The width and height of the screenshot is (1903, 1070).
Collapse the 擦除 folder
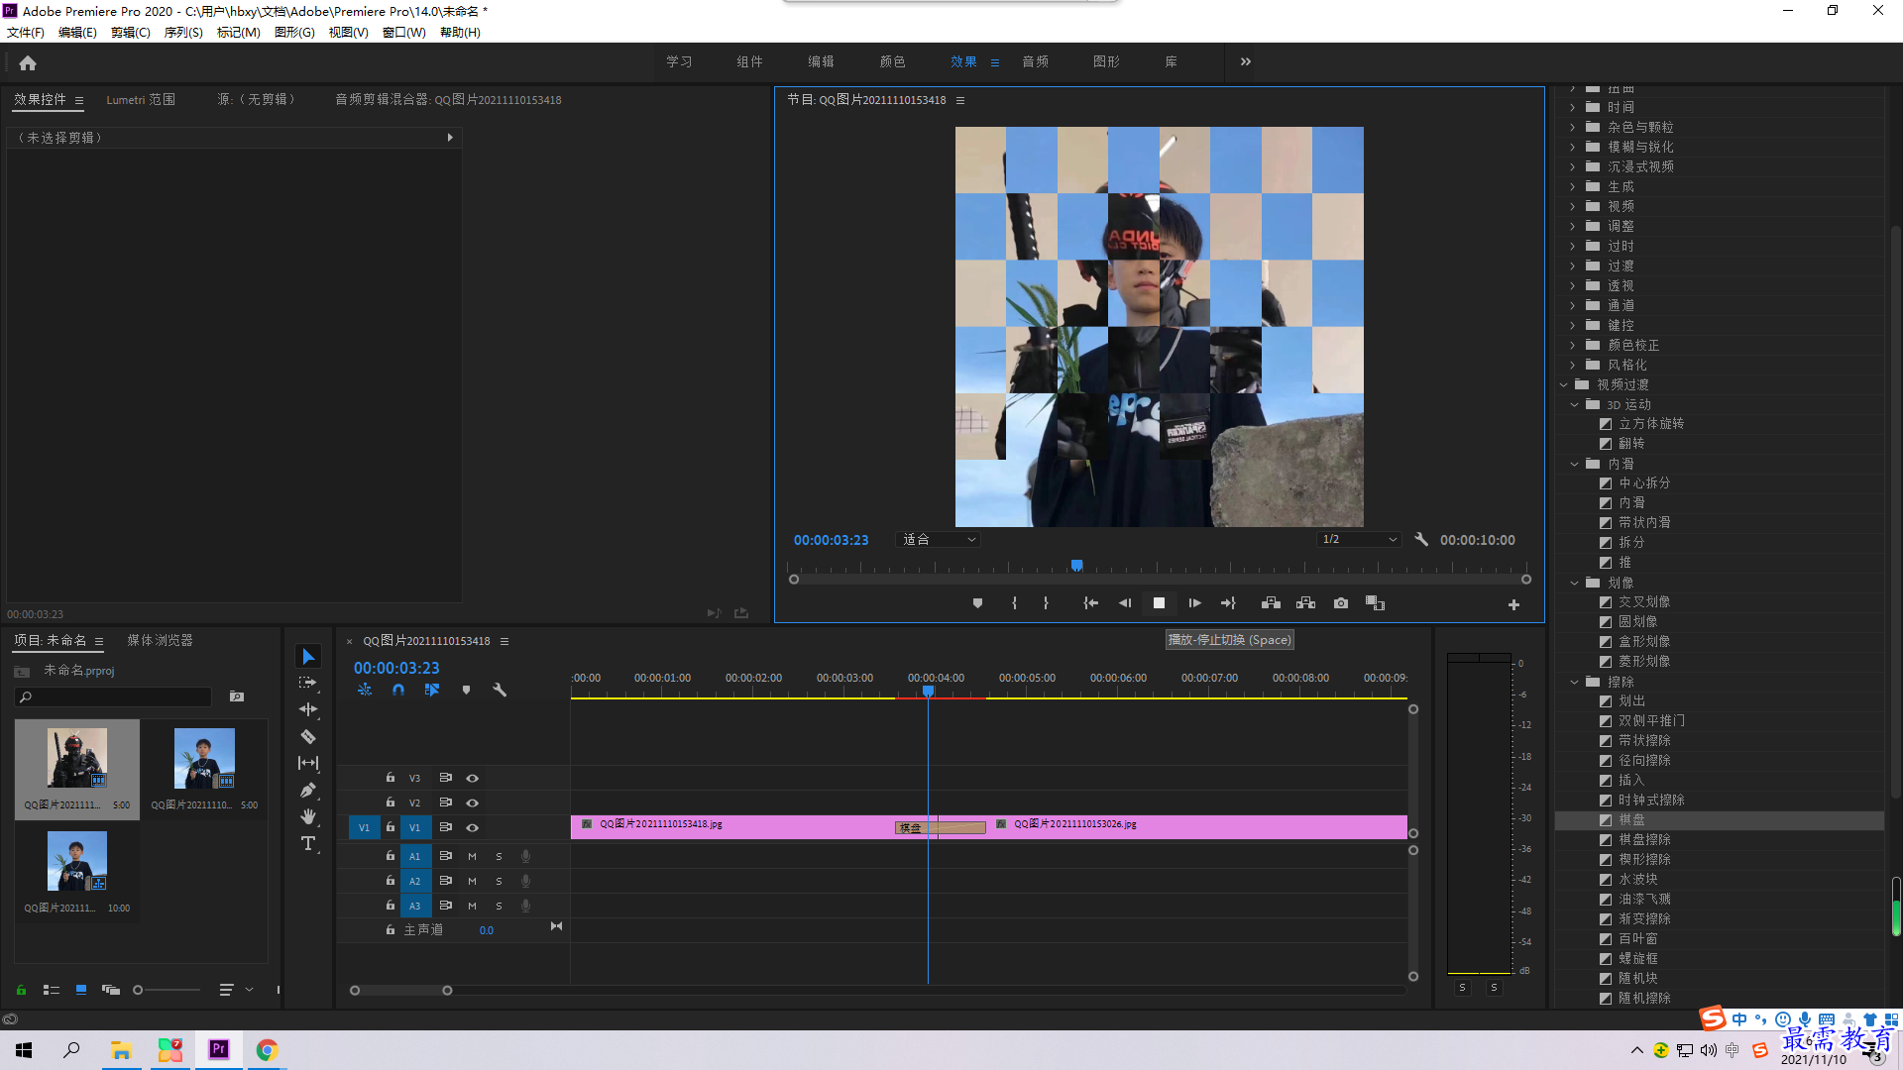1574,682
